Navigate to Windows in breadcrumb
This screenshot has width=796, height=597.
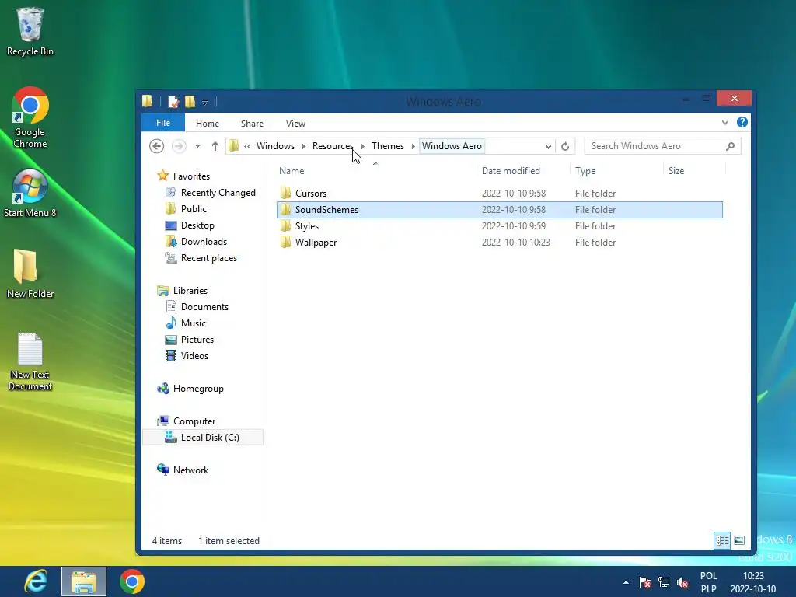[x=275, y=146]
